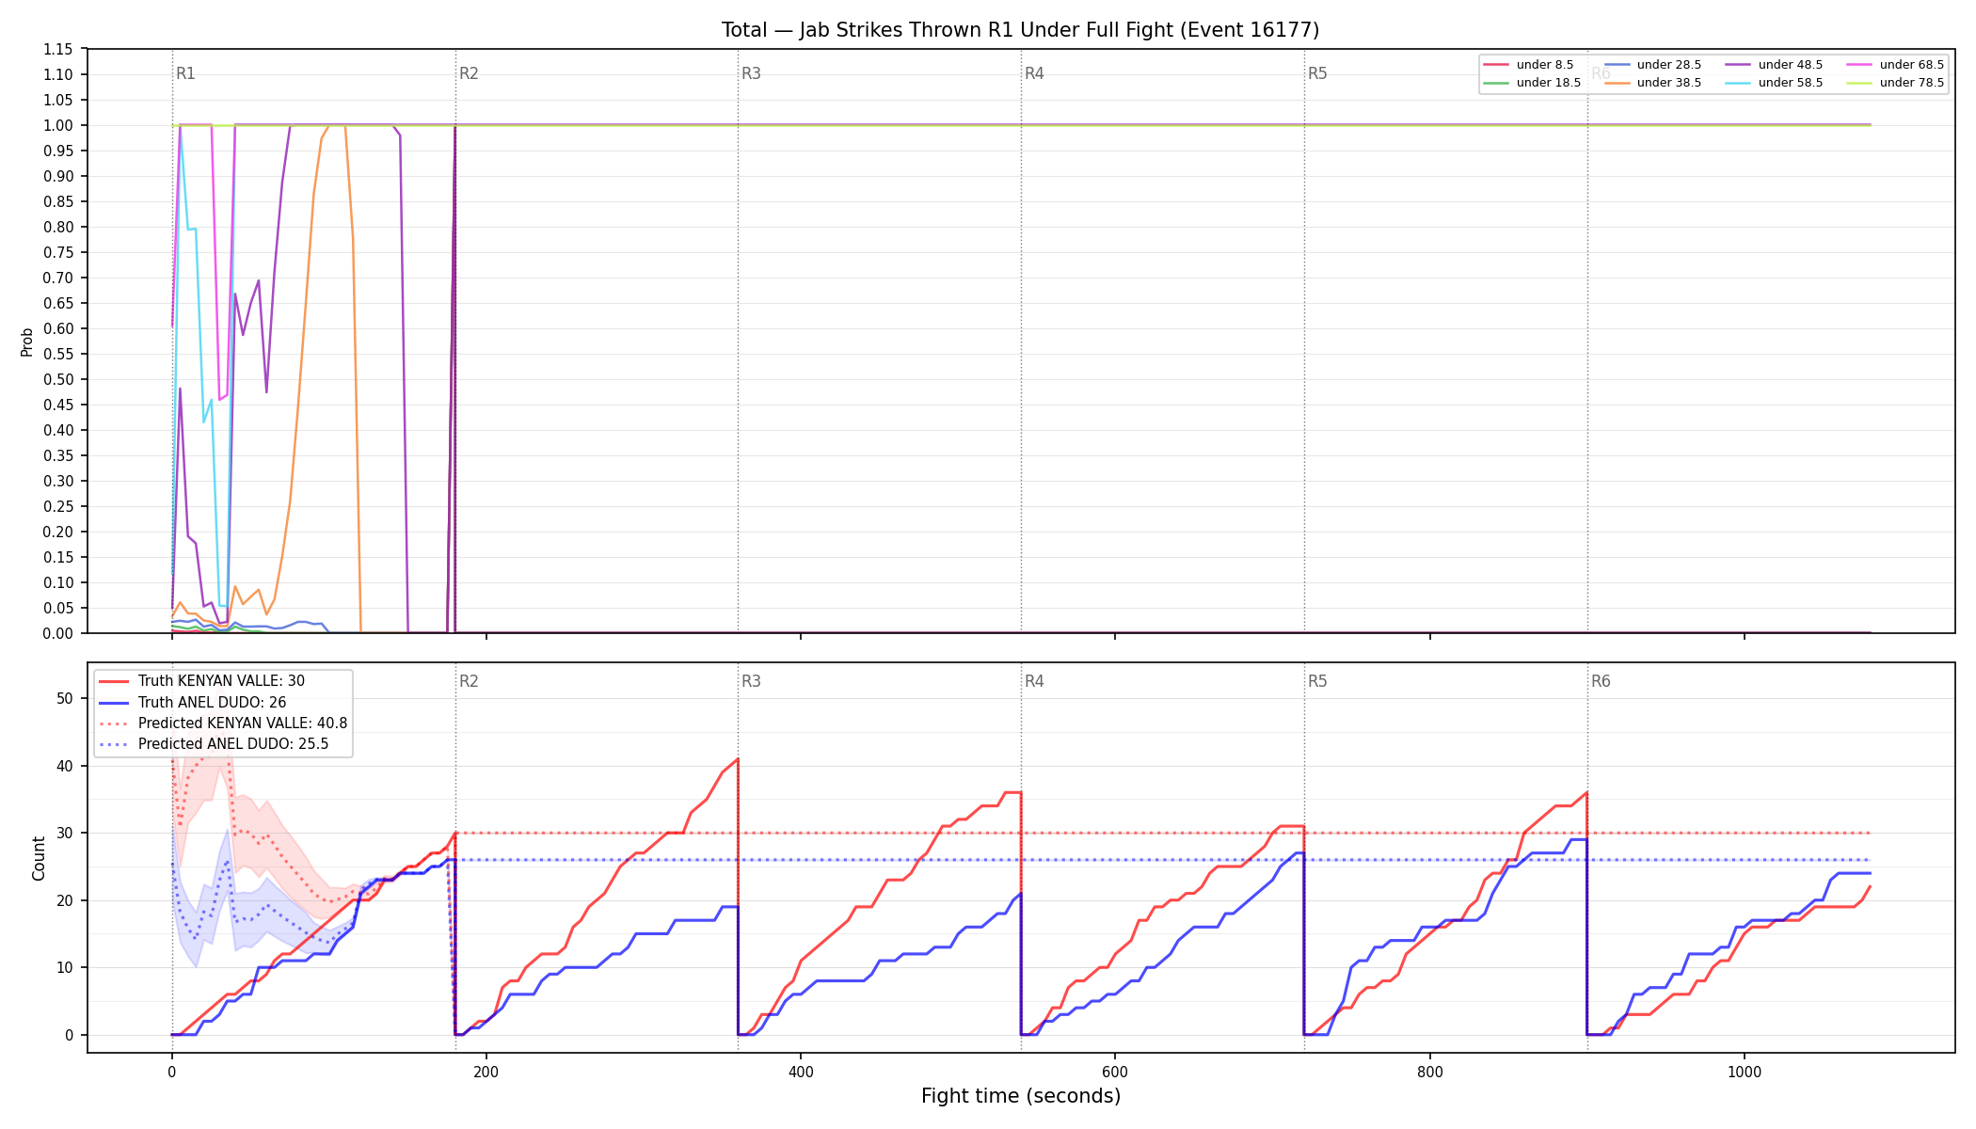Click the R1 round label in Prob chart

pos(186,73)
